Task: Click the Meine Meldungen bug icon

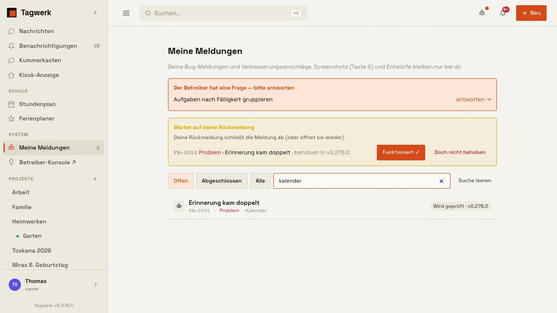Action: coord(11,148)
